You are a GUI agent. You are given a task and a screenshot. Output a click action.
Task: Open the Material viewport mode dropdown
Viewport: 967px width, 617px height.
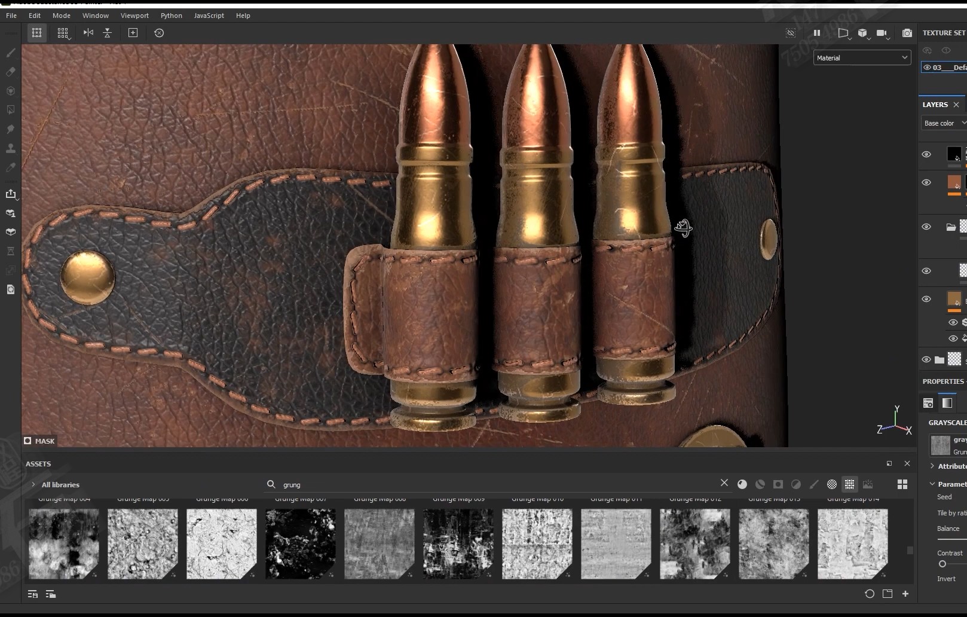tap(861, 58)
